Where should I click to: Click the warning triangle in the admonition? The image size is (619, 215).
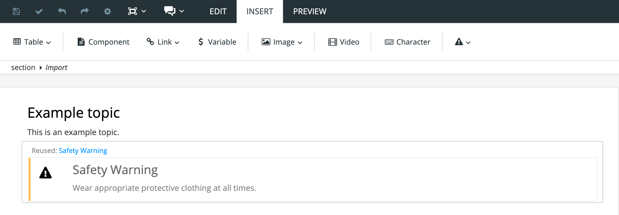pos(45,173)
